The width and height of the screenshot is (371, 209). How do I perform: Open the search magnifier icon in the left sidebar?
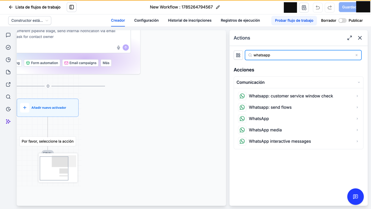tap(8, 97)
